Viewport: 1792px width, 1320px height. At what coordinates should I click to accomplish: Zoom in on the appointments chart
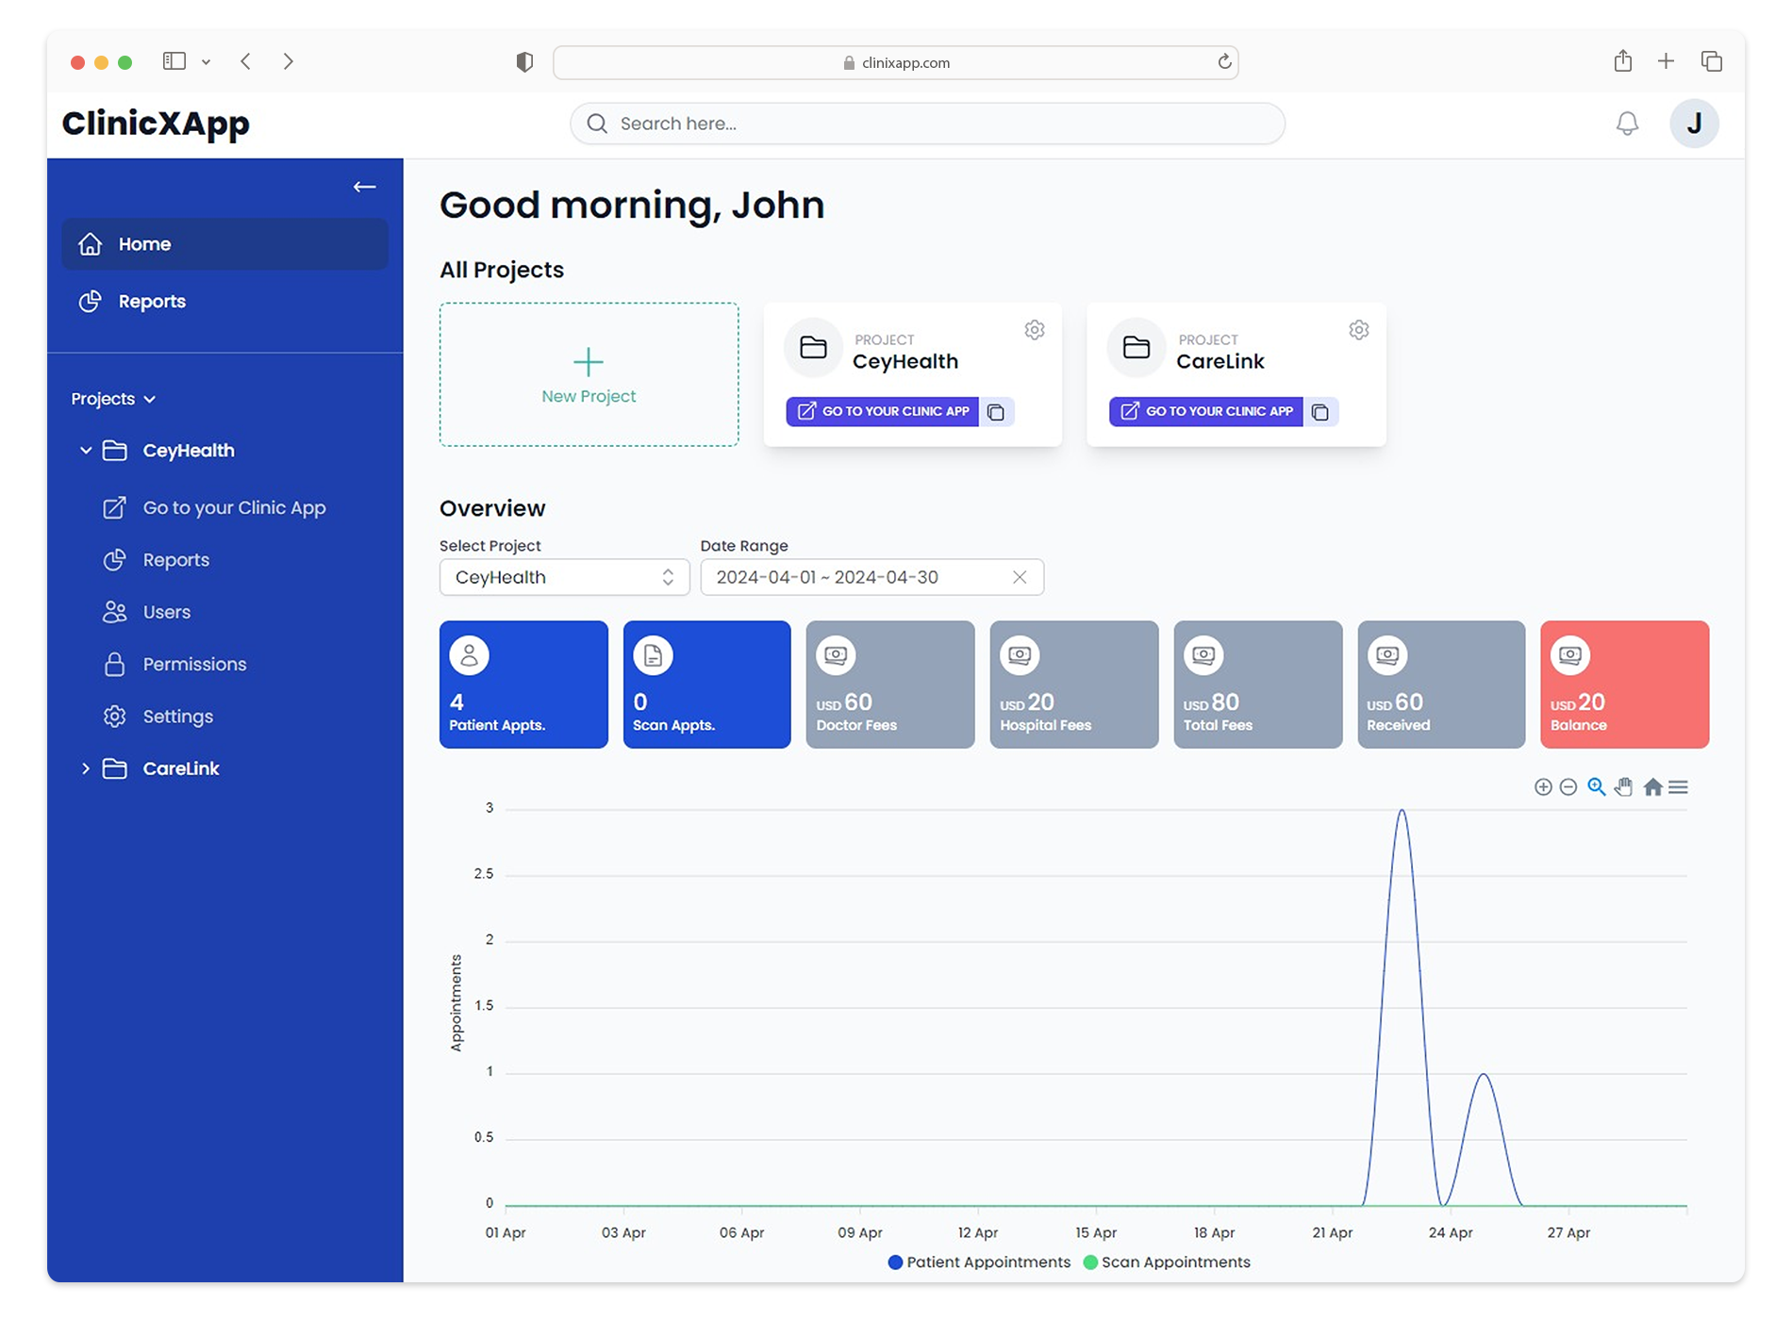tap(1544, 787)
